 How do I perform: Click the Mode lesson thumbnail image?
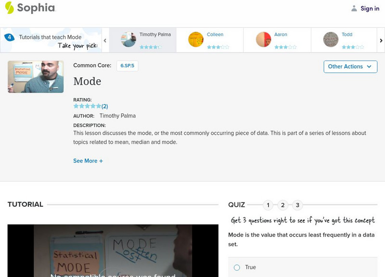[36, 77]
